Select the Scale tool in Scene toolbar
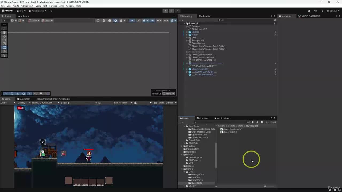The width and height of the screenshot is (342, 192). [4, 43]
